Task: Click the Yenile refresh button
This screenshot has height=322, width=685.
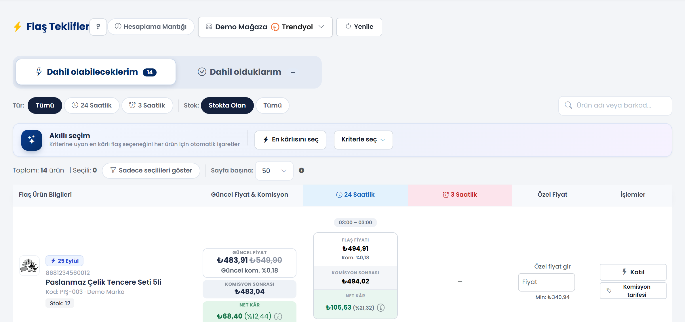Action: pyautogui.click(x=359, y=27)
